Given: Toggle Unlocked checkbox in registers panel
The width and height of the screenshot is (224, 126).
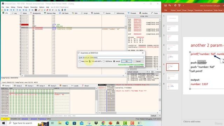Looking at the screenshot, I should 154,72.
